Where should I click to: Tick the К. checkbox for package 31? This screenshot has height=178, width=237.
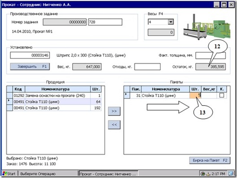[x=222, y=95]
